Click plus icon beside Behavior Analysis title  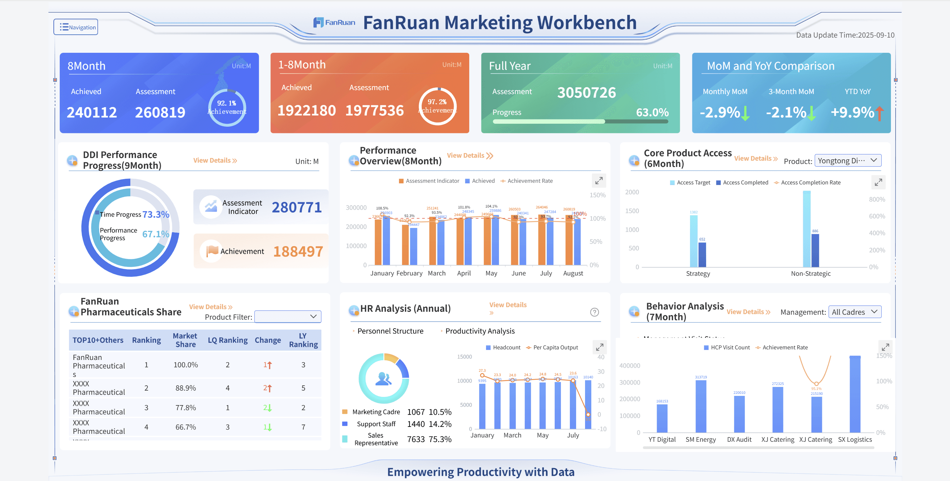coord(634,311)
